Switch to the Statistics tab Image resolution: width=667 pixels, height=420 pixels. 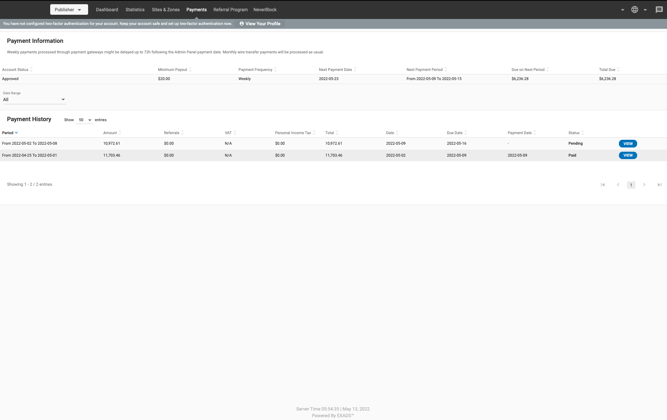(135, 9)
